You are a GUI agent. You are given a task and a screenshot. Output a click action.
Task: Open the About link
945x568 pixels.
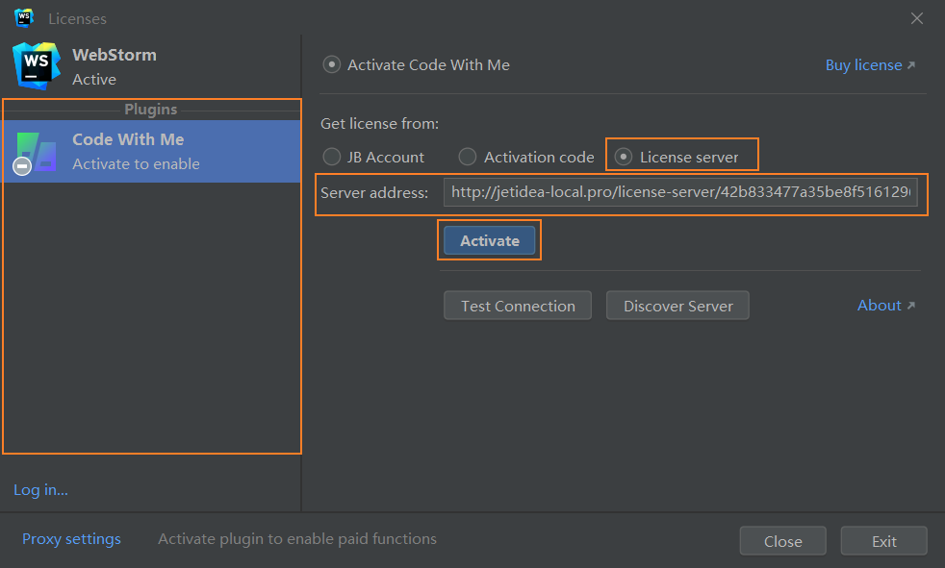pos(886,305)
